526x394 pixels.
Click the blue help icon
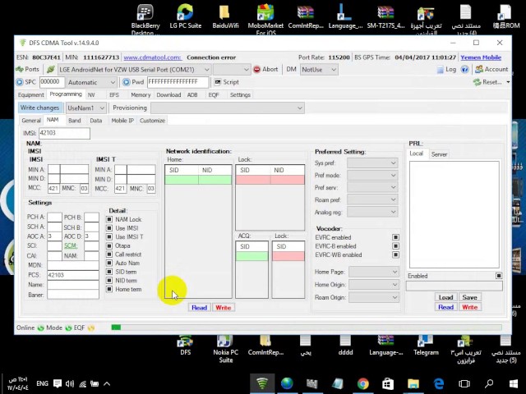tap(464, 69)
